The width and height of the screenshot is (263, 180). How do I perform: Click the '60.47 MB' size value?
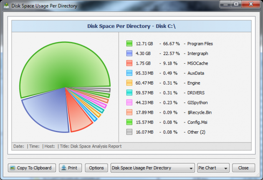(x=144, y=83)
